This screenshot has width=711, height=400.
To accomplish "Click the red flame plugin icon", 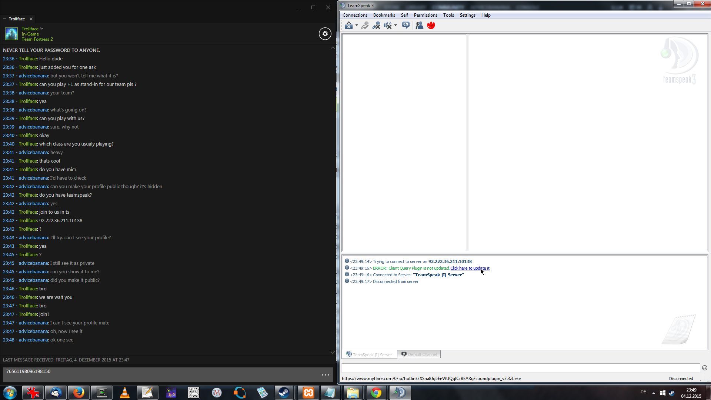I will [431, 25].
